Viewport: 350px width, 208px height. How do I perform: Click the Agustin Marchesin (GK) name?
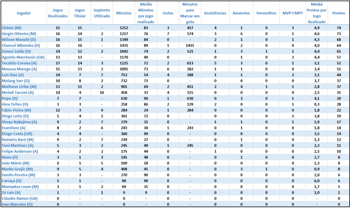pyautogui.click(x=23, y=57)
